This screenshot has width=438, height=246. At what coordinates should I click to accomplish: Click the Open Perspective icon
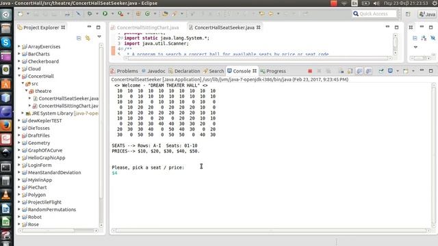(408, 14)
